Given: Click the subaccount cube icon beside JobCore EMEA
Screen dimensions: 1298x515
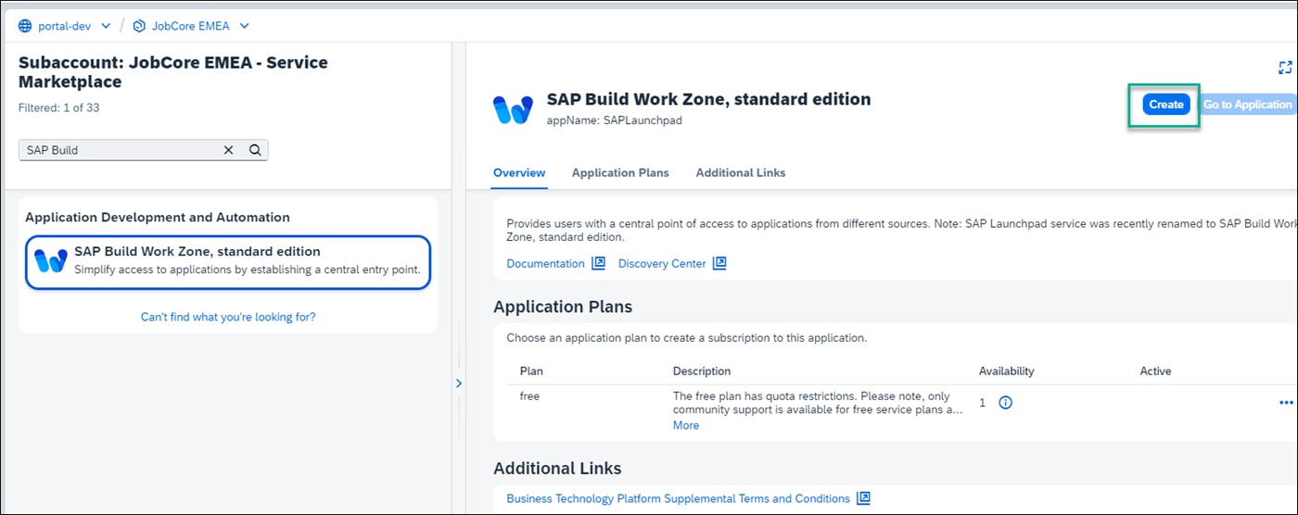Looking at the screenshot, I should 139,26.
